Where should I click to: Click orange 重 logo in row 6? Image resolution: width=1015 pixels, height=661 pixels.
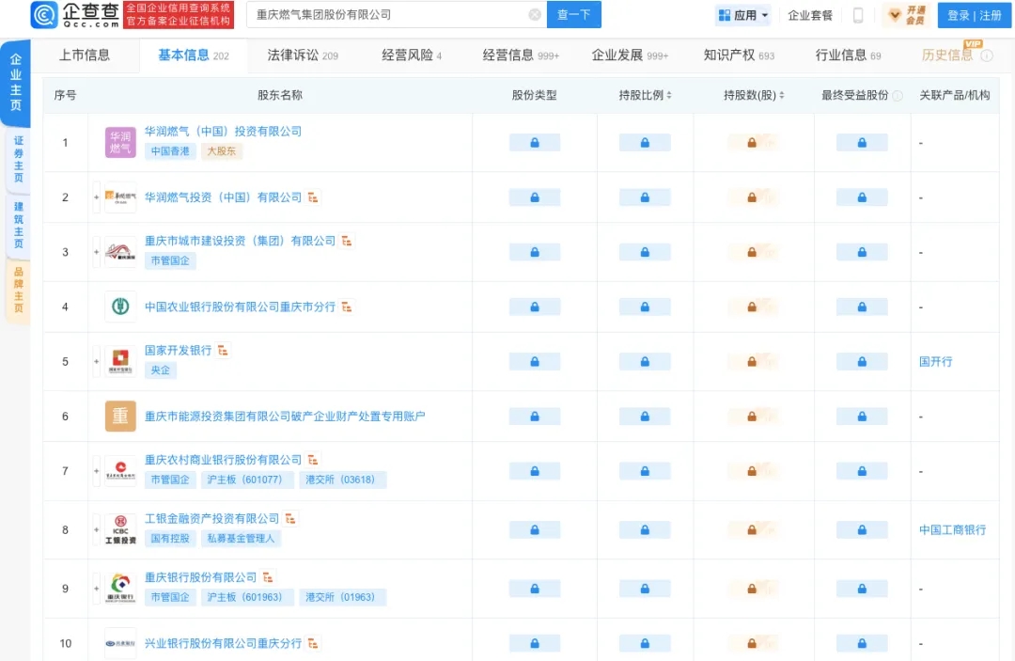120,416
